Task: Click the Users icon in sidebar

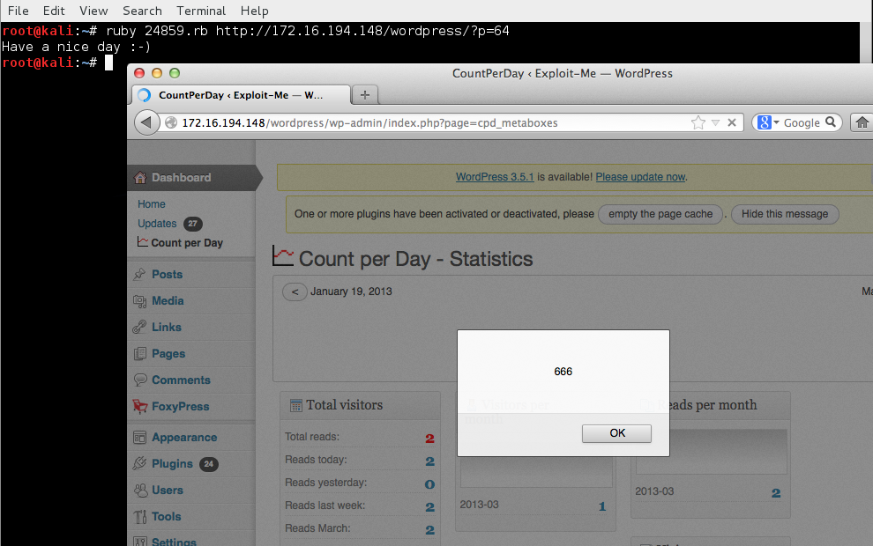Action: click(139, 490)
